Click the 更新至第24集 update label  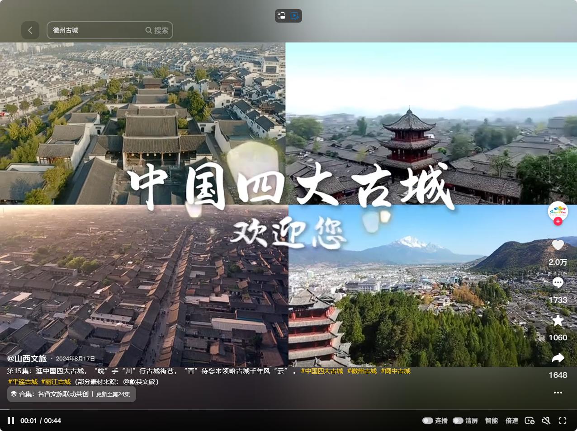[113, 394]
